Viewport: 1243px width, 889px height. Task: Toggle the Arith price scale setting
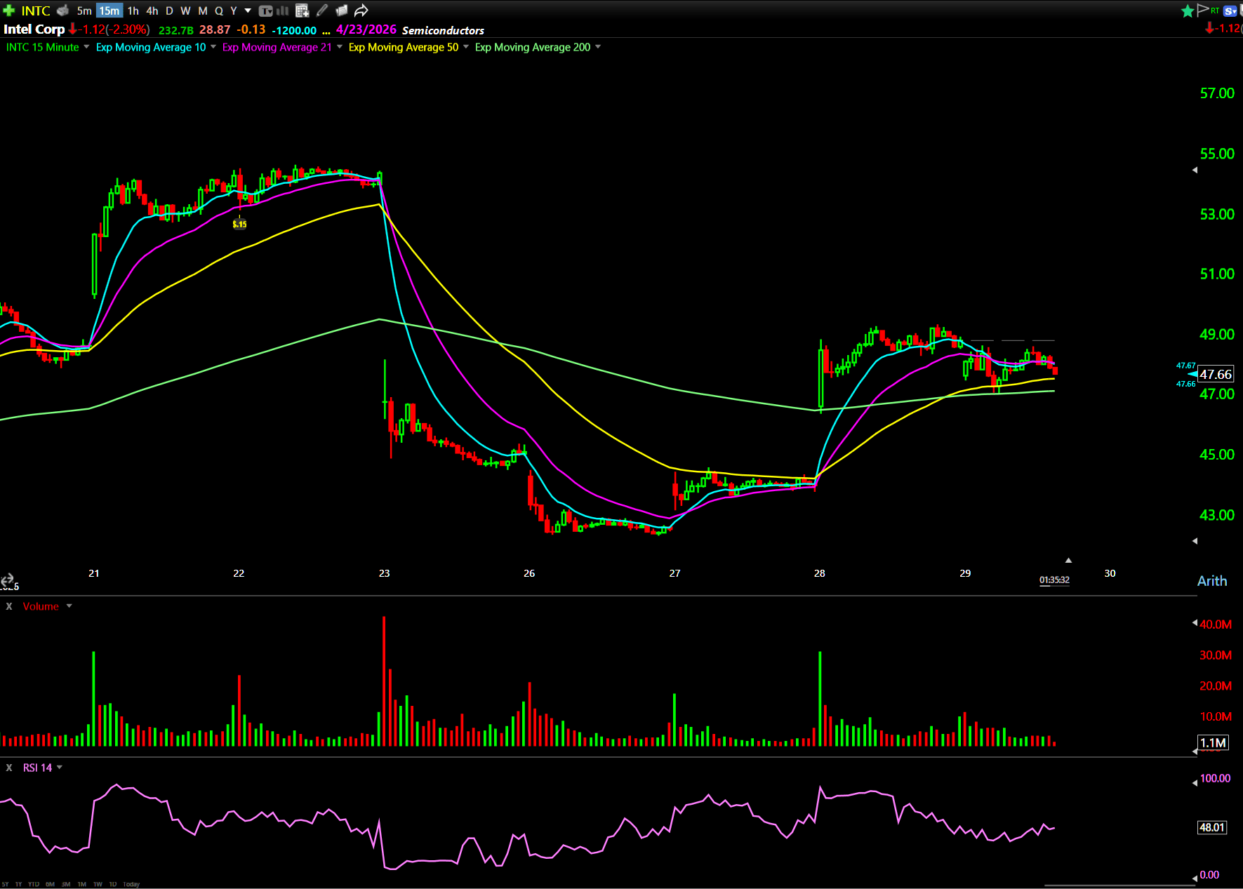click(x=1211, y=581)
